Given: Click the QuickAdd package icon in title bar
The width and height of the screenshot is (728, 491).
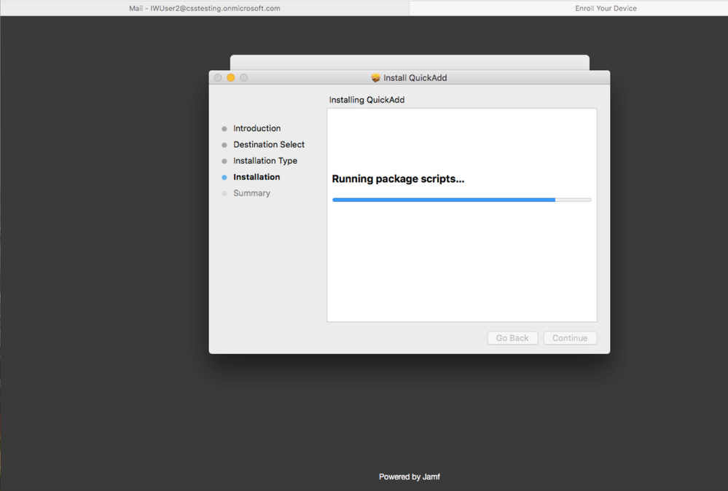Looking at the screenshot, I should (x=375, y=78).
